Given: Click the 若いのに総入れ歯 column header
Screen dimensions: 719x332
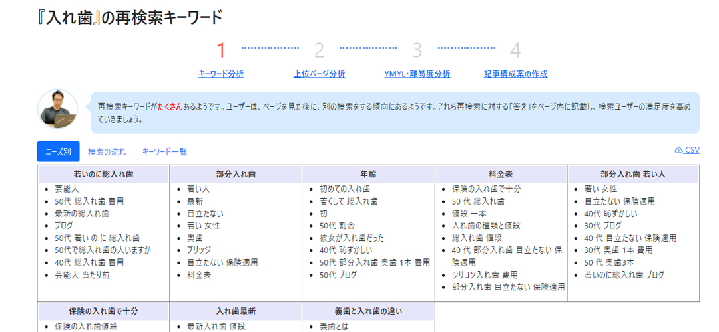Looking at the screenshot, I should [103, 174].
